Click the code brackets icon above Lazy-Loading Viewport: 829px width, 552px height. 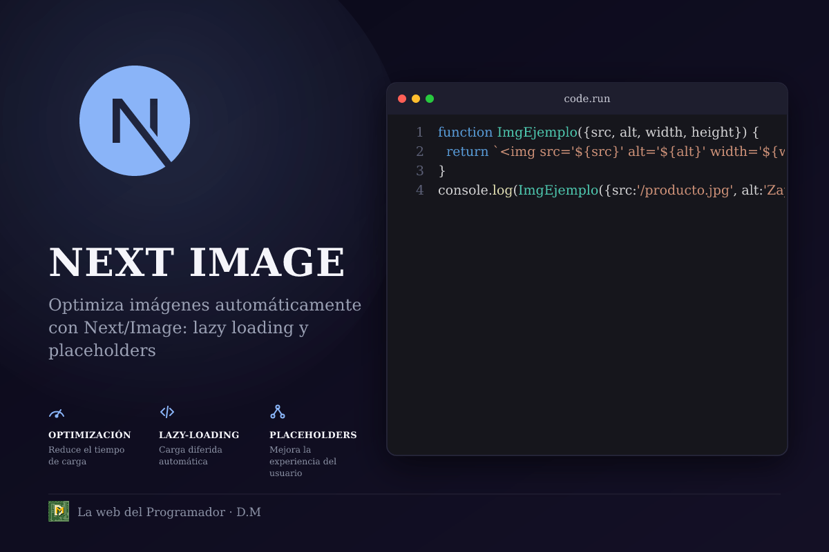[x=167, y=412]
